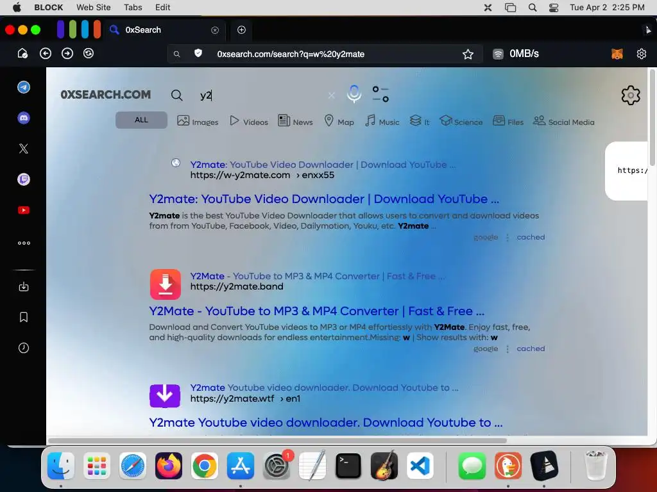This screenshot has height=492, width=657.
Task: Open a new tab with plus button
Action: point(241,29)
